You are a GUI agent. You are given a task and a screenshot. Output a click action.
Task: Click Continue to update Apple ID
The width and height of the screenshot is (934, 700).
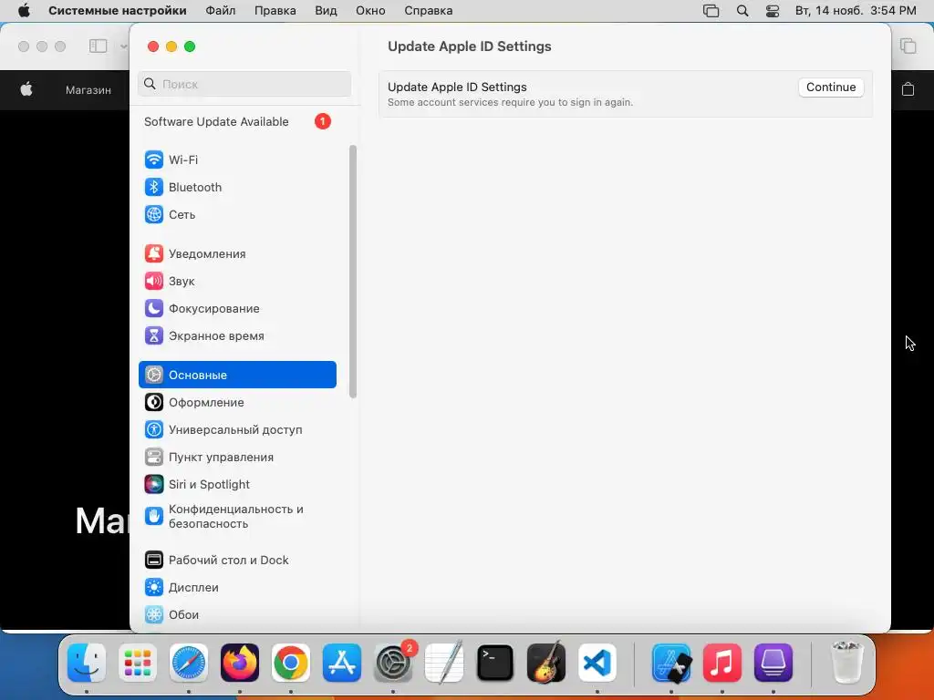pos(830,87)
